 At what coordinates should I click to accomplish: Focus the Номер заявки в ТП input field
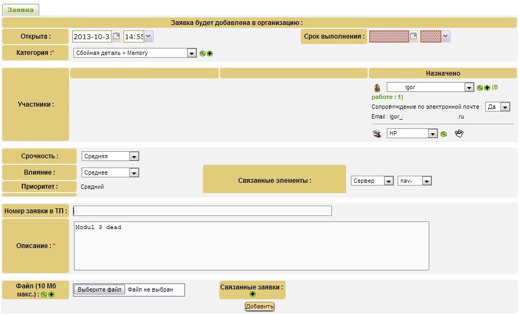tap(202, 211)
